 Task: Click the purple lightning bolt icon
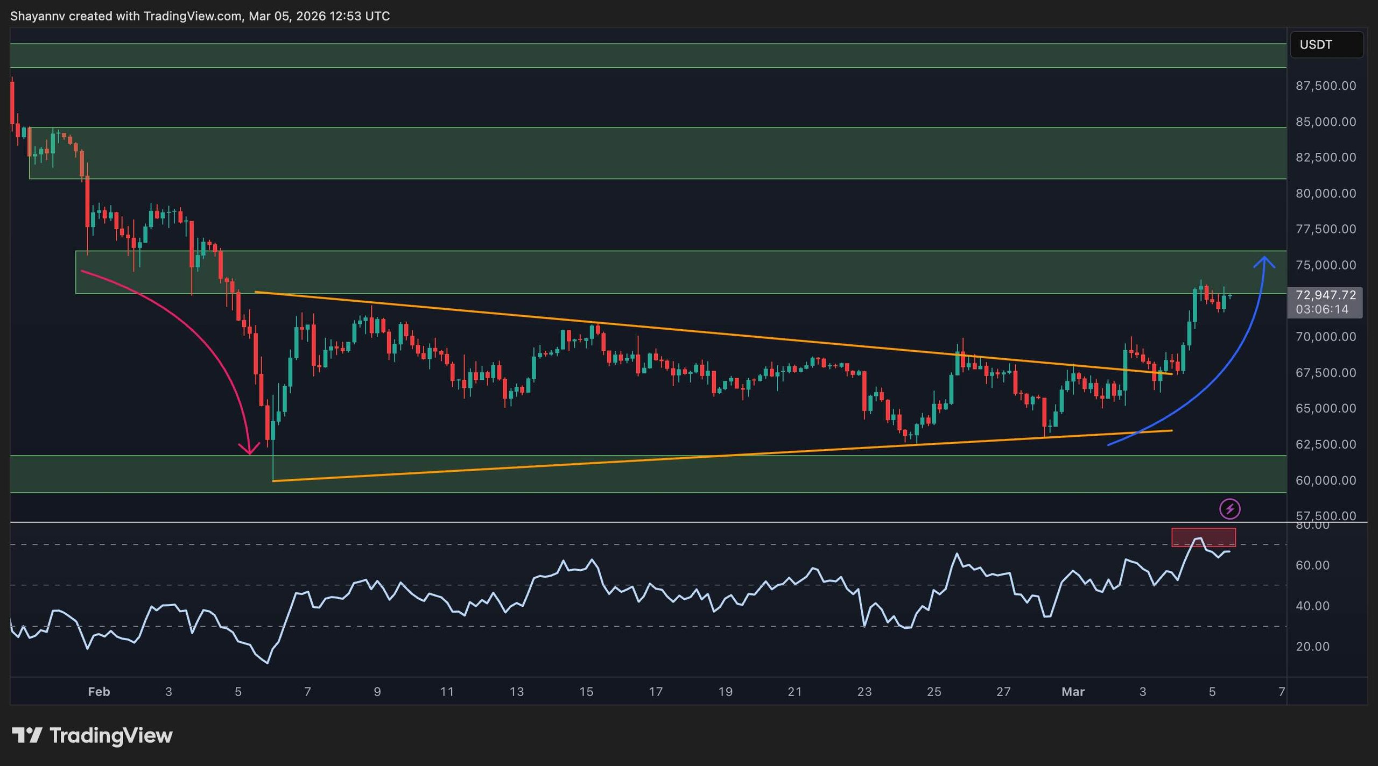coord(1229,508)
